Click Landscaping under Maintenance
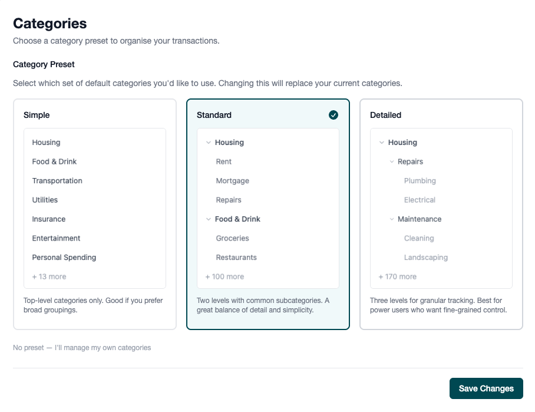This screenshot has height=412, width=535. tap(426, 257)
